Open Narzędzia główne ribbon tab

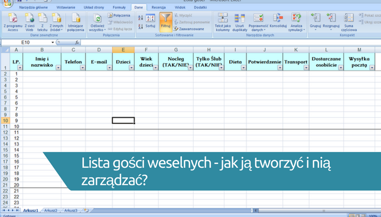(x=33, y=7)
